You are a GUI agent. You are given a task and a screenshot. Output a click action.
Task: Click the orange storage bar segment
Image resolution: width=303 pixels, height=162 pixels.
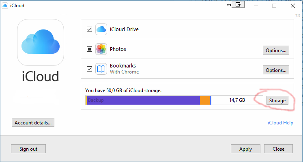pos(205,100)
